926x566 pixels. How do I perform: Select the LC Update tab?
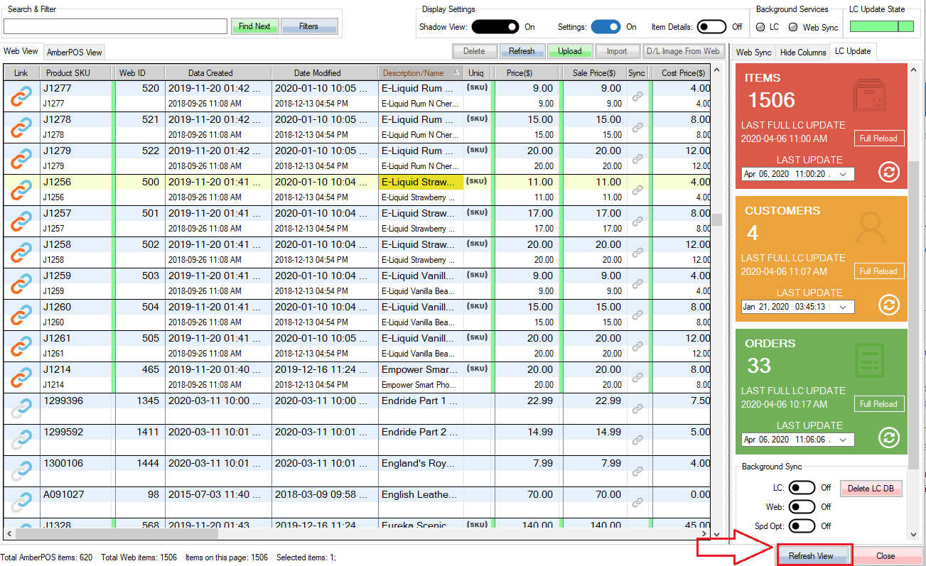tap(853, 51)
